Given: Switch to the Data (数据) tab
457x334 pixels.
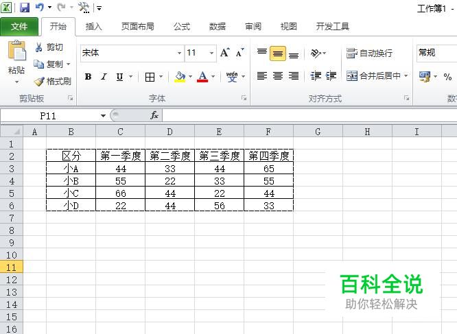Looking at the screenshot, I should 218,27.
